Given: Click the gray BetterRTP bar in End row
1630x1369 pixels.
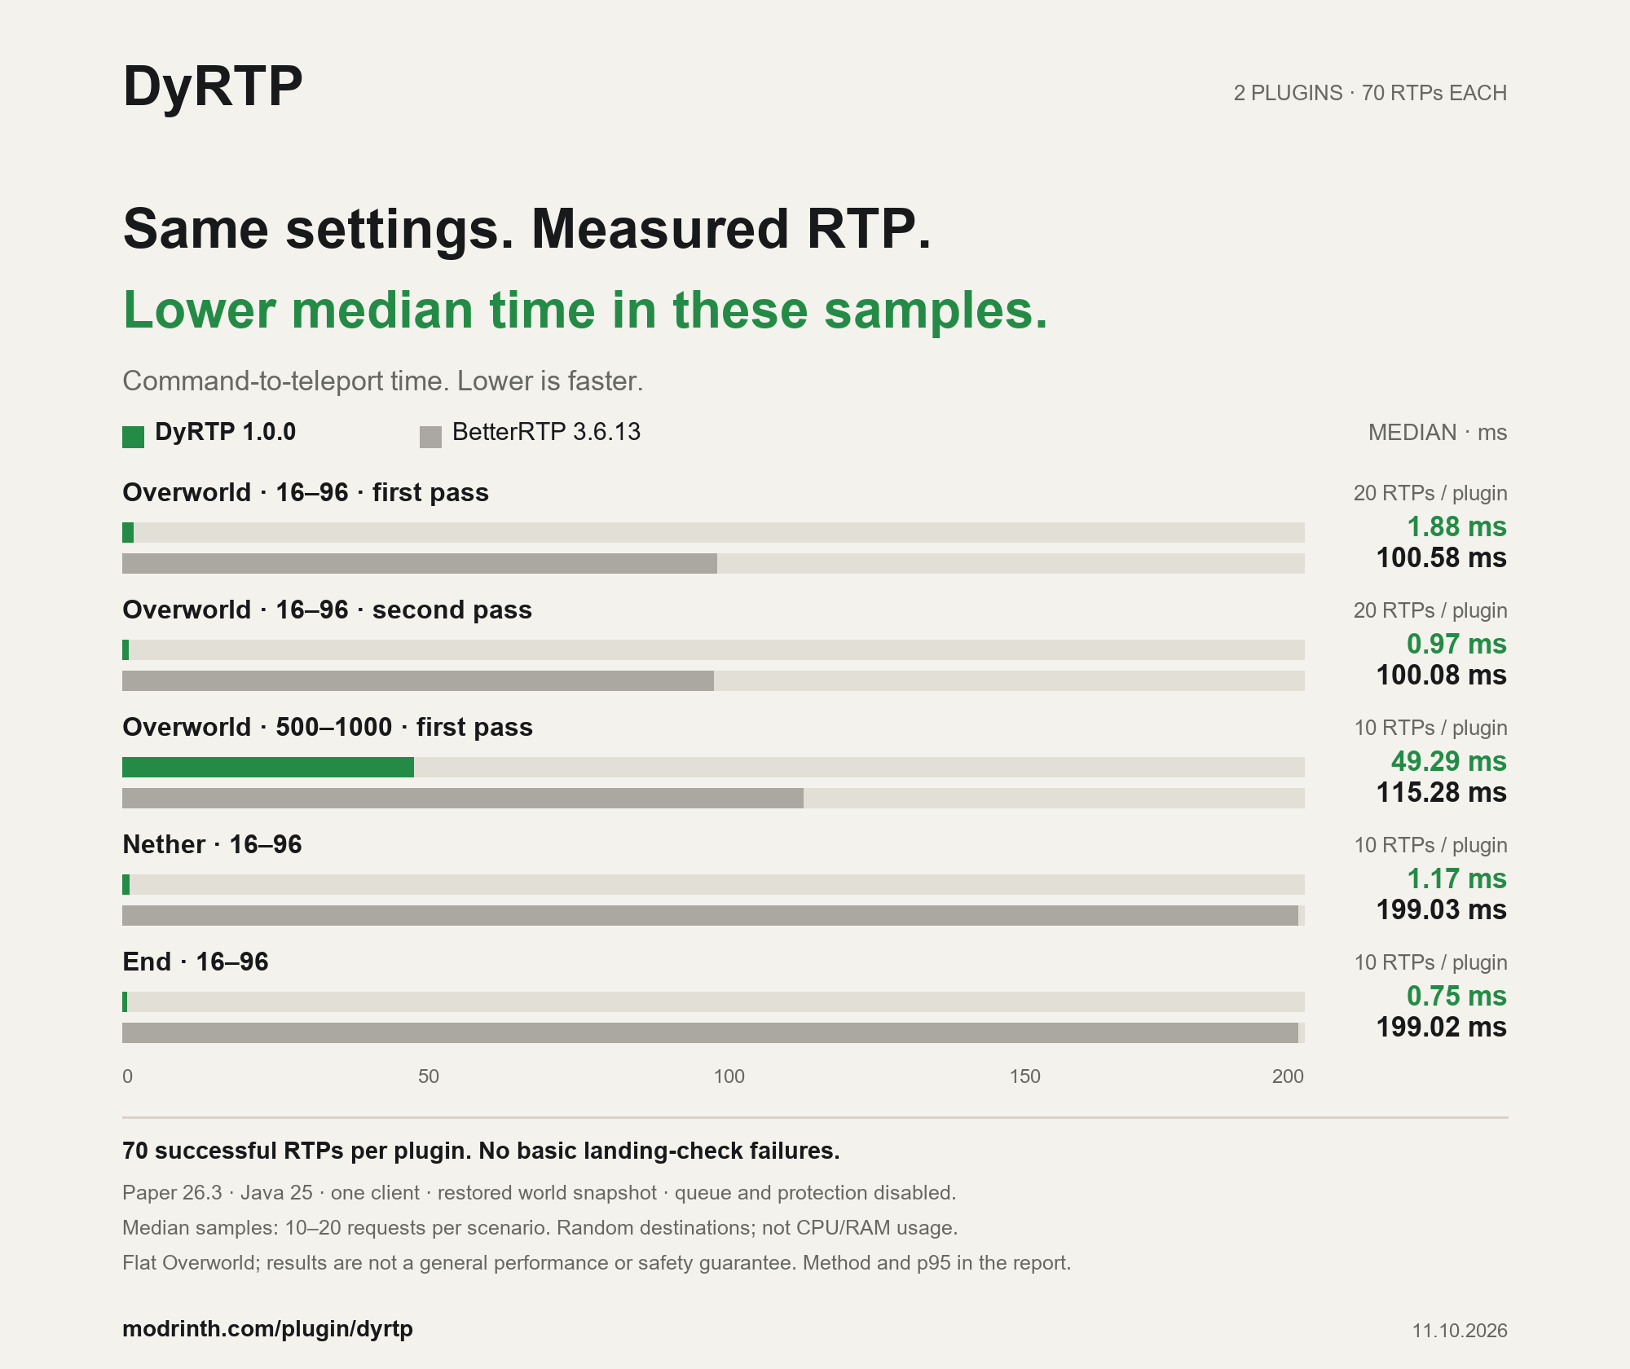Looking at the screenshot, I should (710, 1032).
